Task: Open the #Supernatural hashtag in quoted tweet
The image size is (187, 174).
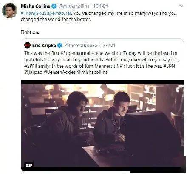Action: (75, 53)
